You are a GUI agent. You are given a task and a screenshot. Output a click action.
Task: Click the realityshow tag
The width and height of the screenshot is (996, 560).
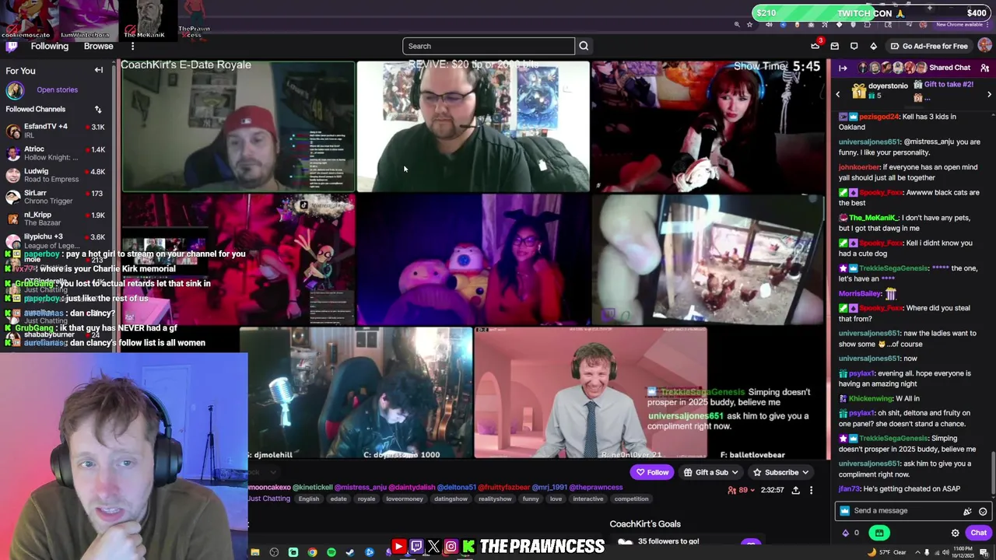pos(495,499)
